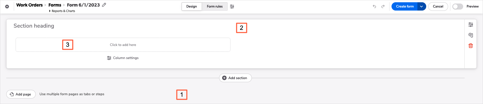Switch to the Form rules tab
This screenshot has height=104, width=483.
[x=215, y=7]
